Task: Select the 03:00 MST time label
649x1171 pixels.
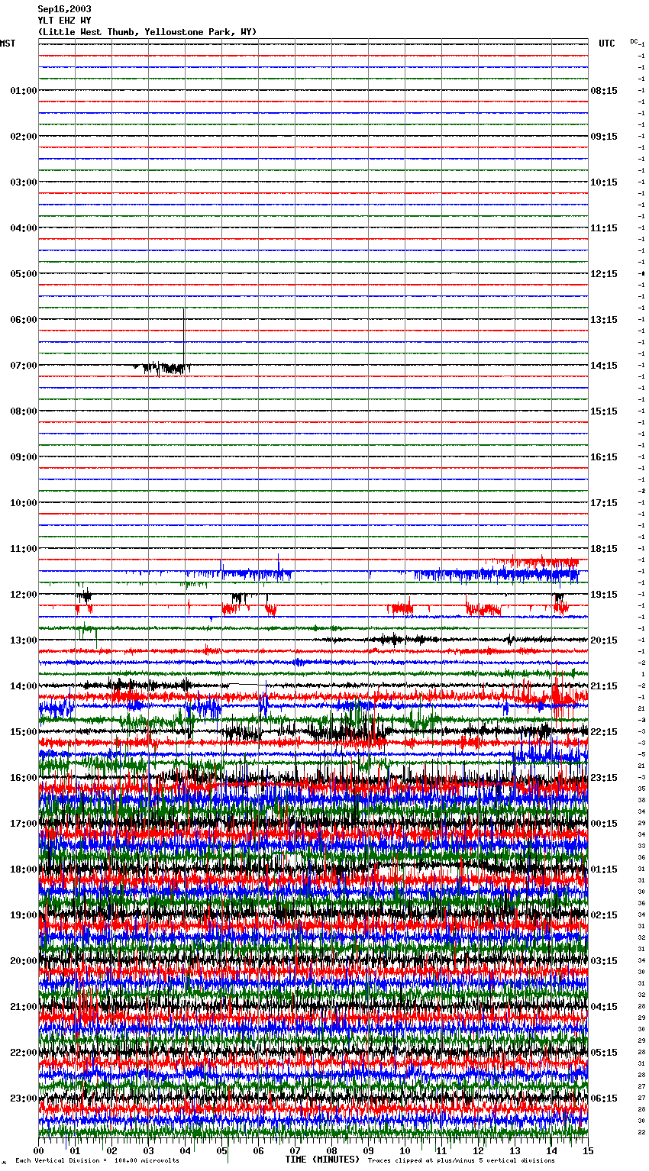Action: (x=24, y=182)
